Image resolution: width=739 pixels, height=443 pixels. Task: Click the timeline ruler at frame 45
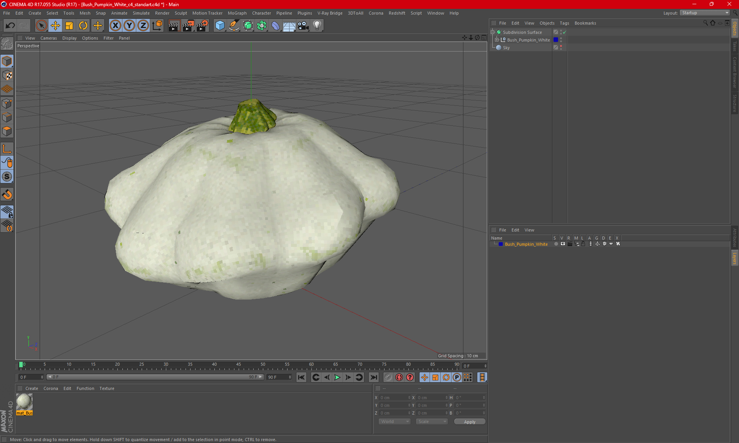239,364
